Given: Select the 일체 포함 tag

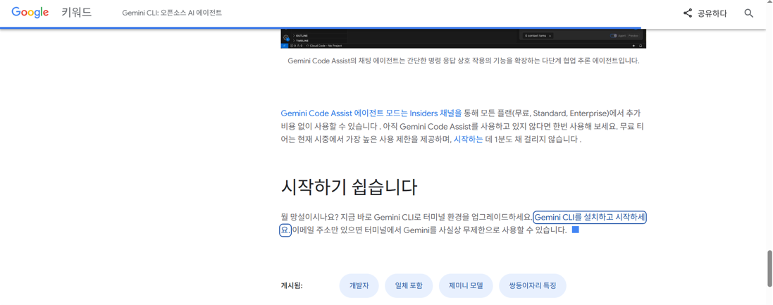Looking at the screenshot, I should (409, 286).
